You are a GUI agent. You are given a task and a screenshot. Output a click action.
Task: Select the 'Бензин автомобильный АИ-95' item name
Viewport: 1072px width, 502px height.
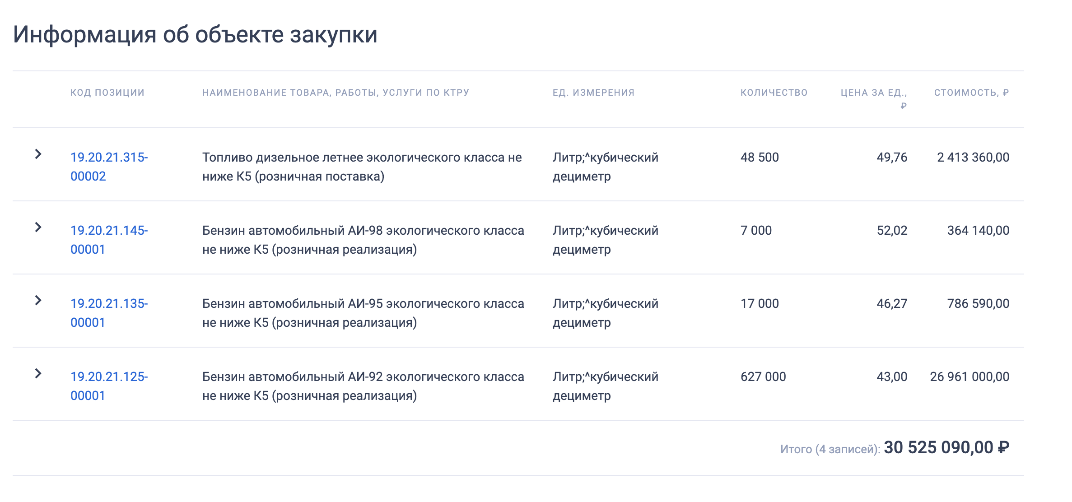pyautogui.click(x=364, y=313)
